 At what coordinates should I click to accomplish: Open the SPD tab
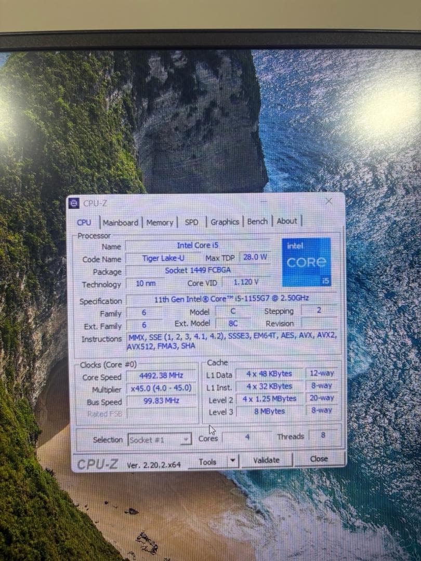coord(191,222)
